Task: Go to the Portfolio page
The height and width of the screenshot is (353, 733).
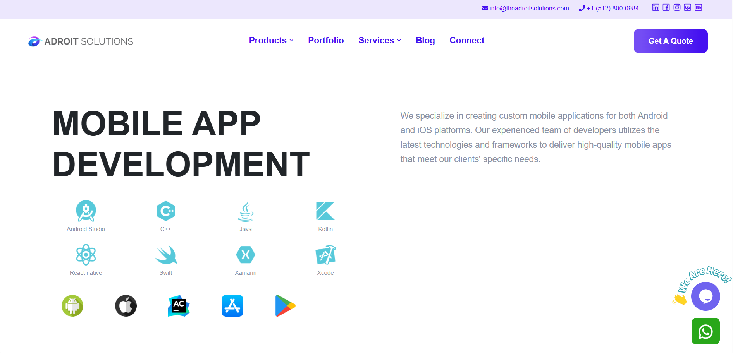Action: (326, 40)
